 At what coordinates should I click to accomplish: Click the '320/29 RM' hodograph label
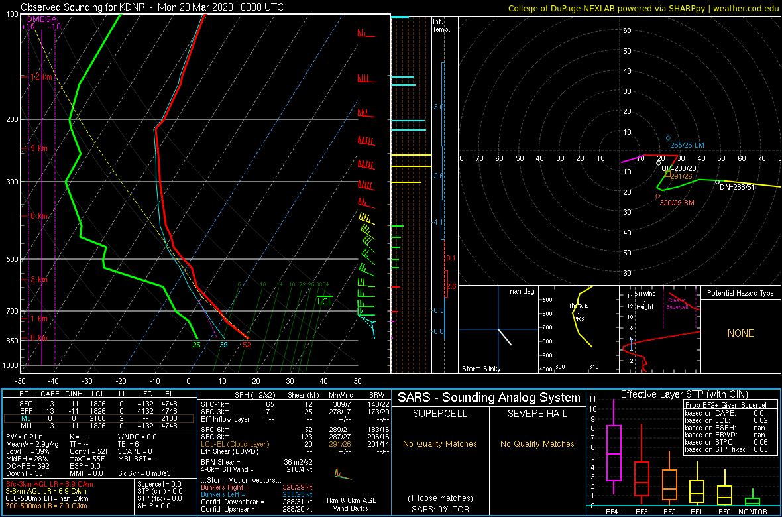(x=677, y=203)
